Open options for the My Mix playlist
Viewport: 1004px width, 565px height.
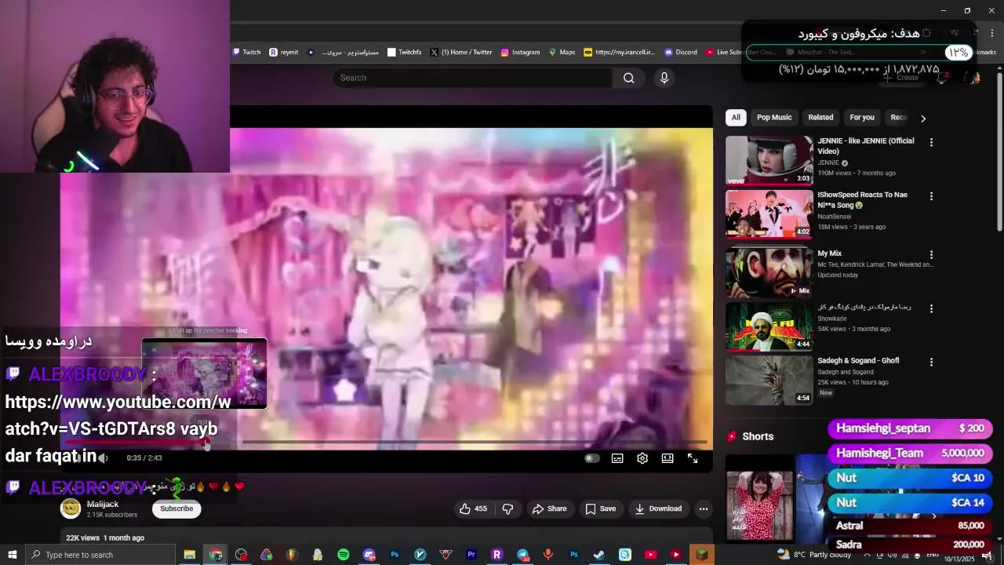pos(931,255)
